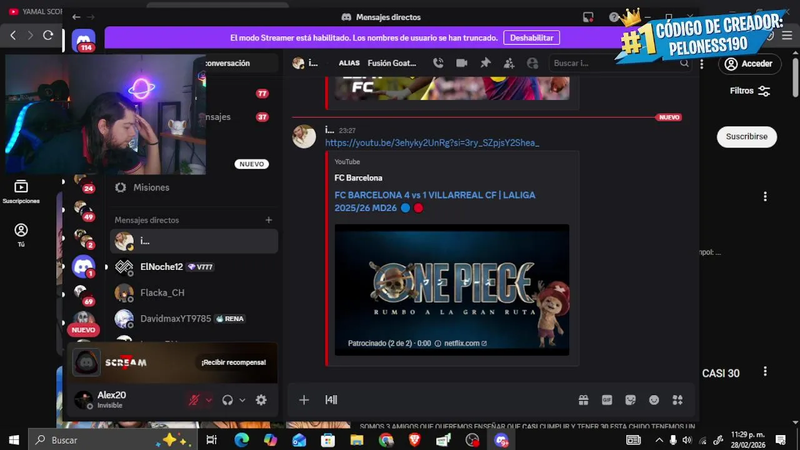The height and width of the screenshot is (450, 800).
Task: Click the Acceder sign-in button
Action: [749, 64]
